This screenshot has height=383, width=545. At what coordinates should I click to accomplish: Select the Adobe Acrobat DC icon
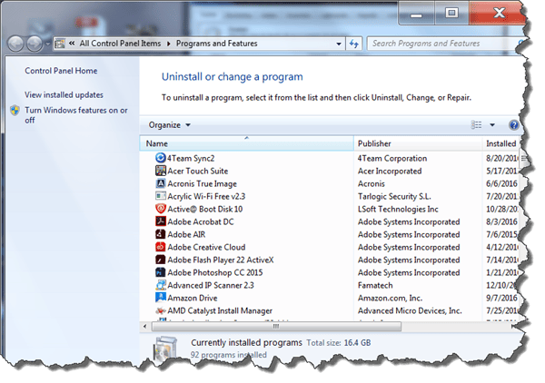[160, 221]
